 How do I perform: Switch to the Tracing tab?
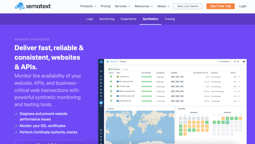(x=170, y=19)
